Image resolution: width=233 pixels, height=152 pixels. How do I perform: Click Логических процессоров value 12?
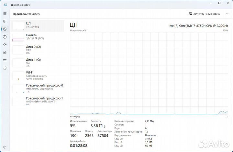[146, 132]
